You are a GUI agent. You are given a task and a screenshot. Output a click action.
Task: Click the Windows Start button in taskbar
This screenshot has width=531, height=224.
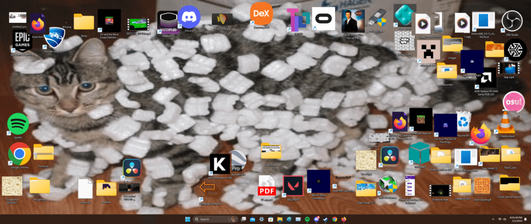point(187,219)
